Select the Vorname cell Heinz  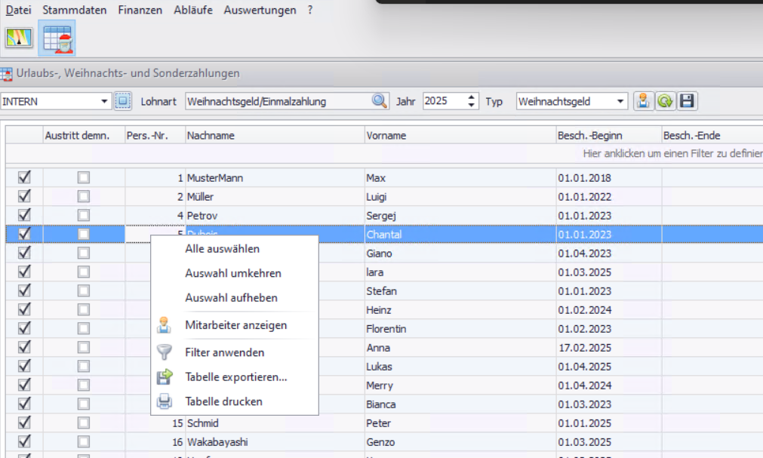[x=460, y=309]
